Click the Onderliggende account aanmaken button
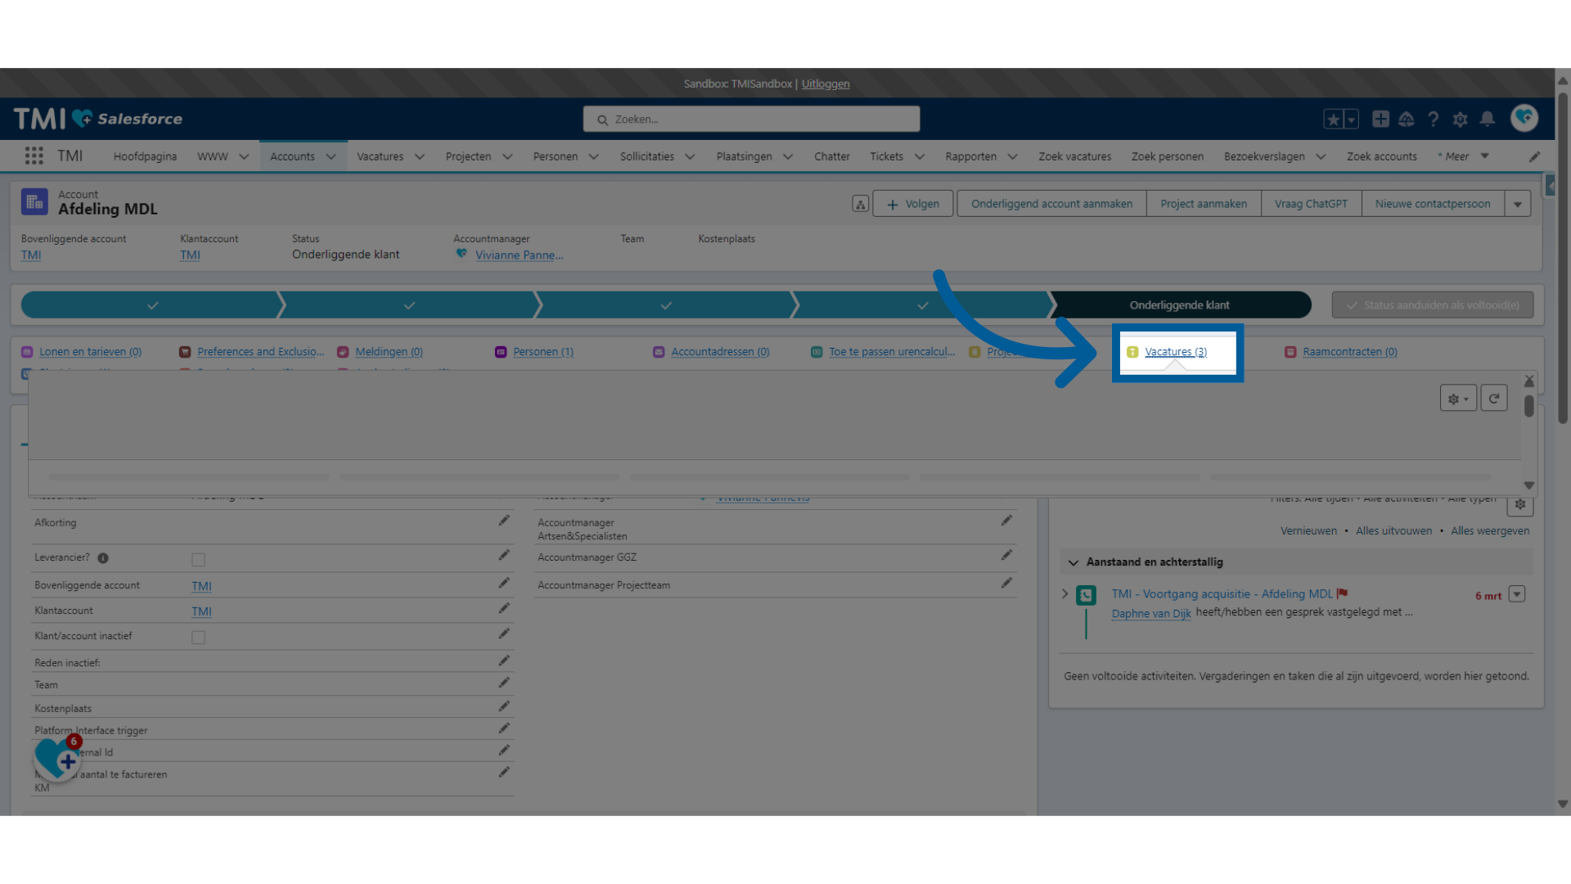The image size is (1571, 884). coord(1051,203)
